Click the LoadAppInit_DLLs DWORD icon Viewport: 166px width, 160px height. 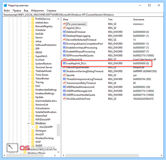[x=64, y=63]
